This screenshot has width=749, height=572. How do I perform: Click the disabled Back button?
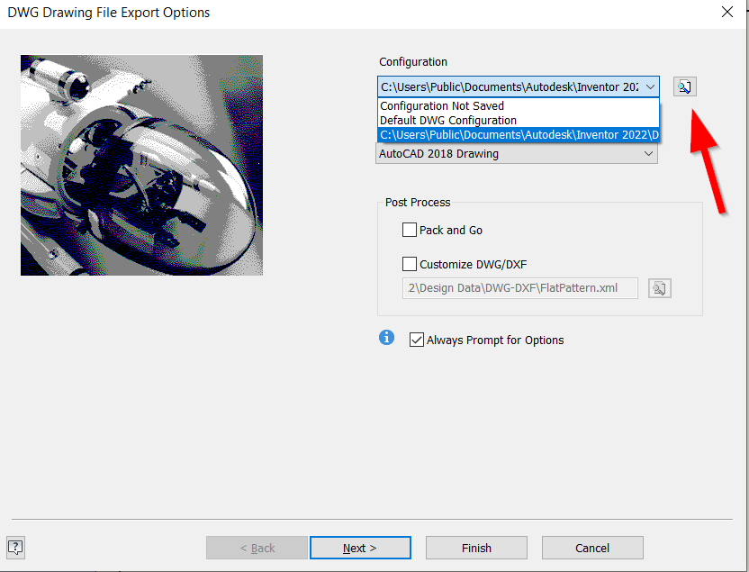[257, 548]
